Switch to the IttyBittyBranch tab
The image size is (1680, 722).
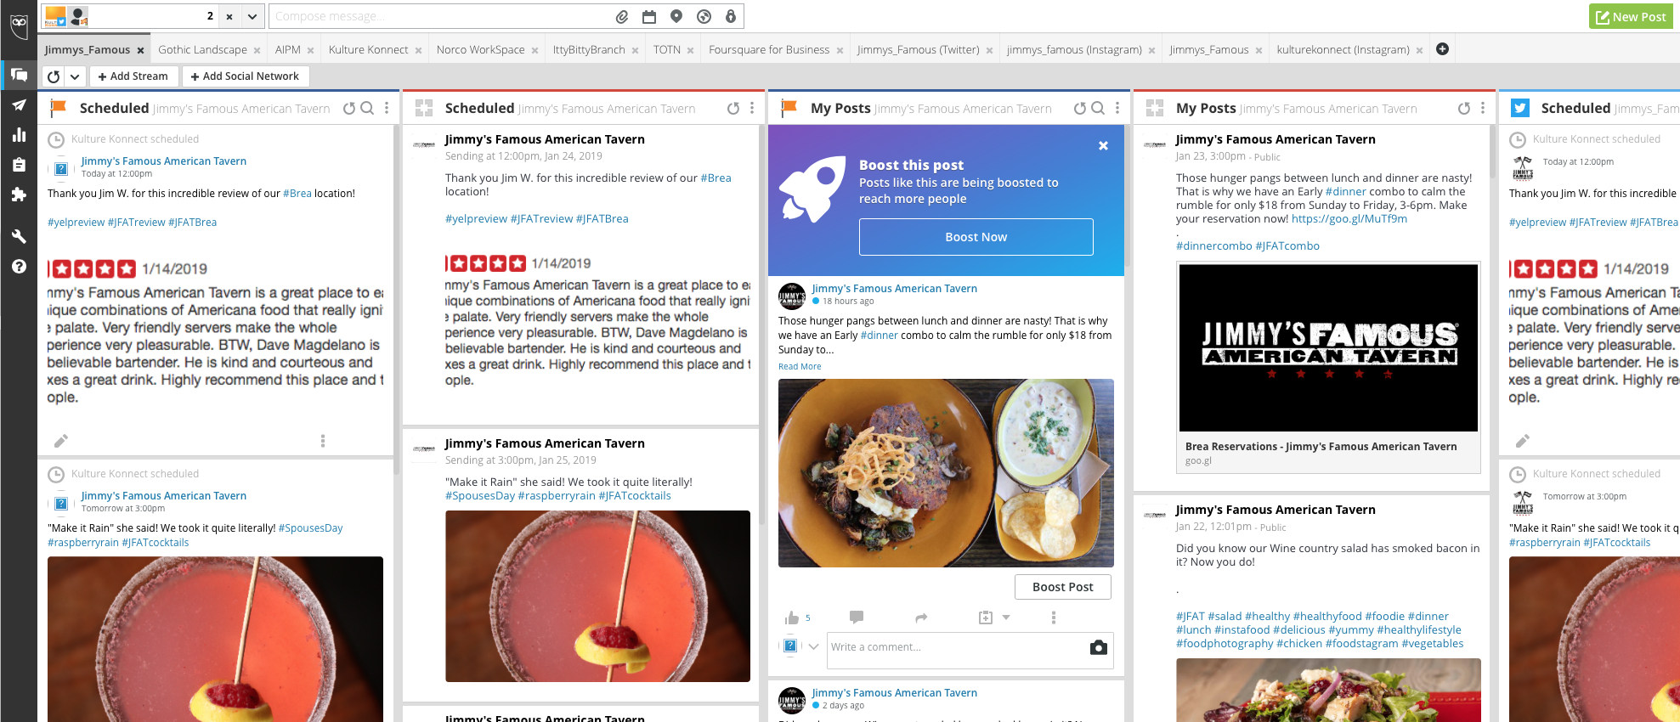[589, 50]
